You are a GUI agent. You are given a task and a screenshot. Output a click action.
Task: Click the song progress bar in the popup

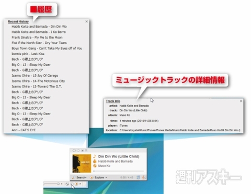click(x=119, y=171)
